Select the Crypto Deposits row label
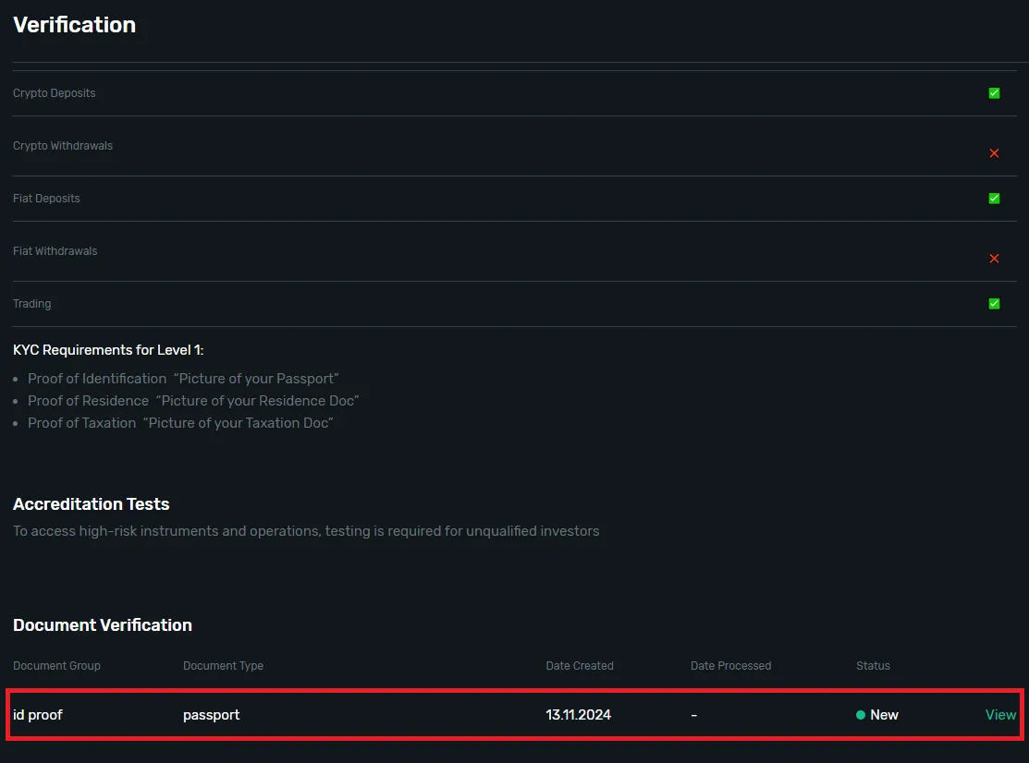Screen dimensions: 1029x763 click(54, 93)
